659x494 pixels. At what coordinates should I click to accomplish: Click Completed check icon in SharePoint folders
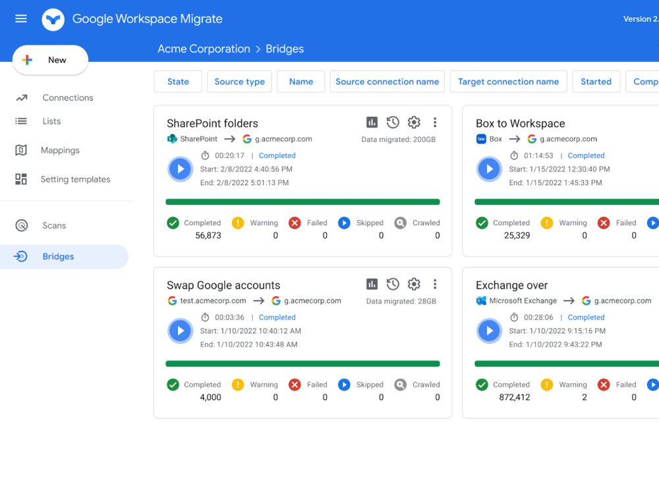pyautogui.click(x=173, y=223)
